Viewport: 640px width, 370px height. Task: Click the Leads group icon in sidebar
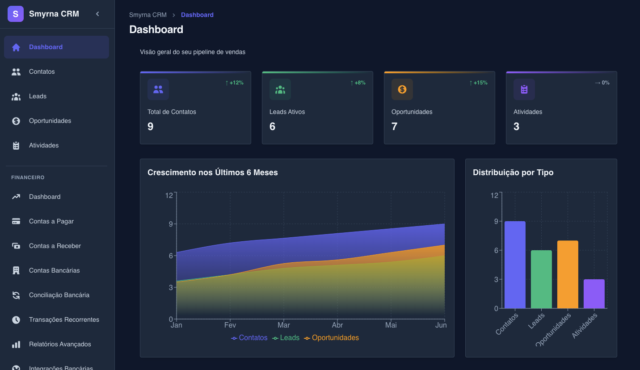click(x=16, y=97)
